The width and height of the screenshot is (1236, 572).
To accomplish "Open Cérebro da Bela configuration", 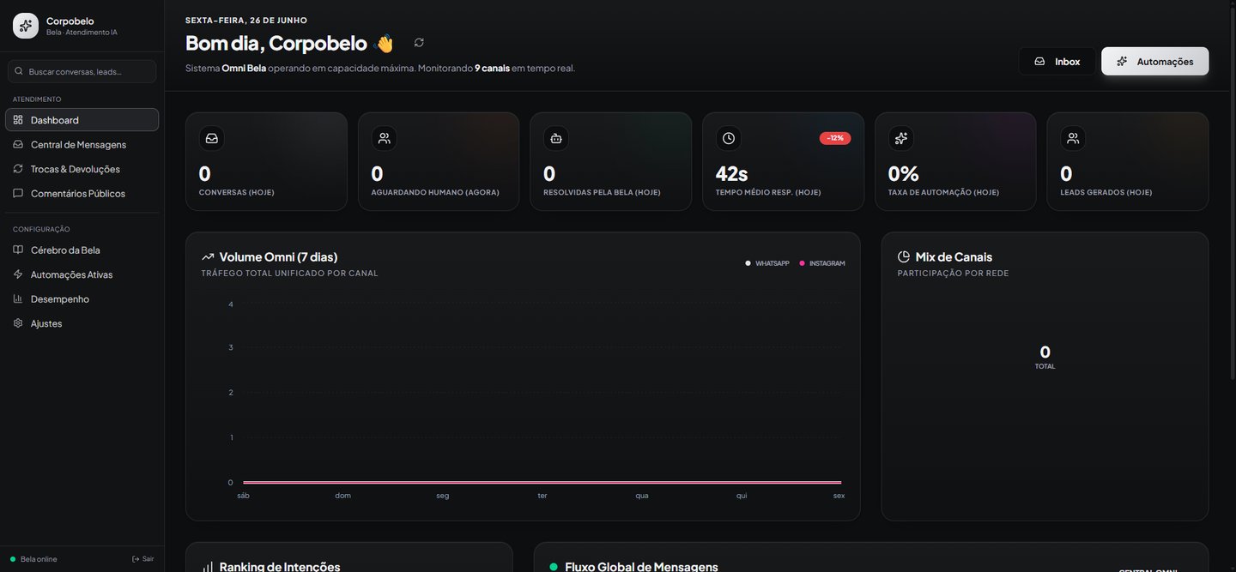I will coord(82,250).
